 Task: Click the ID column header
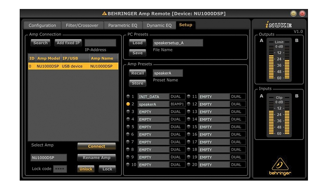pos(32,58)
